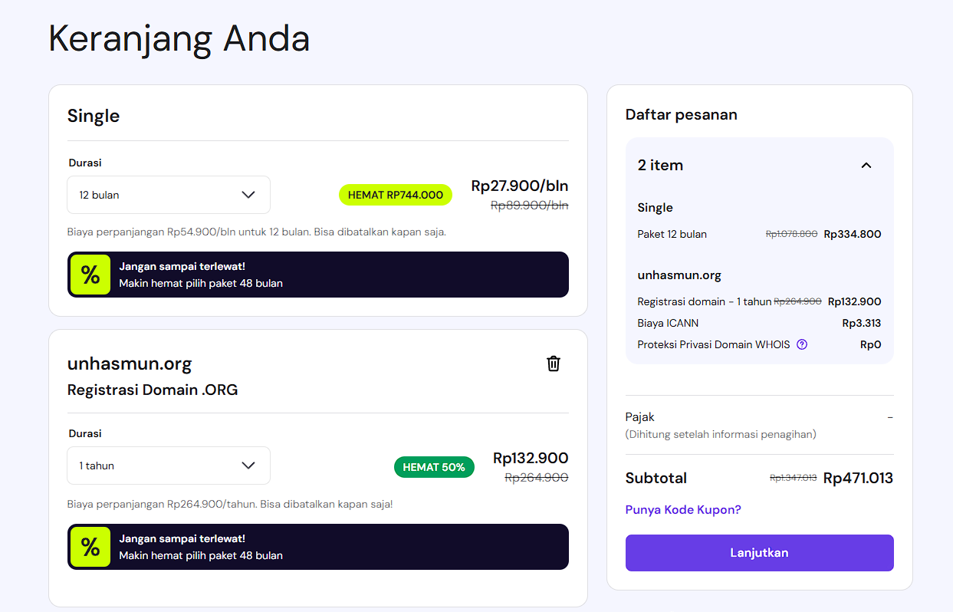Click the Subtotal price Rp471.013
953x612 pixels.
point(858,478)
